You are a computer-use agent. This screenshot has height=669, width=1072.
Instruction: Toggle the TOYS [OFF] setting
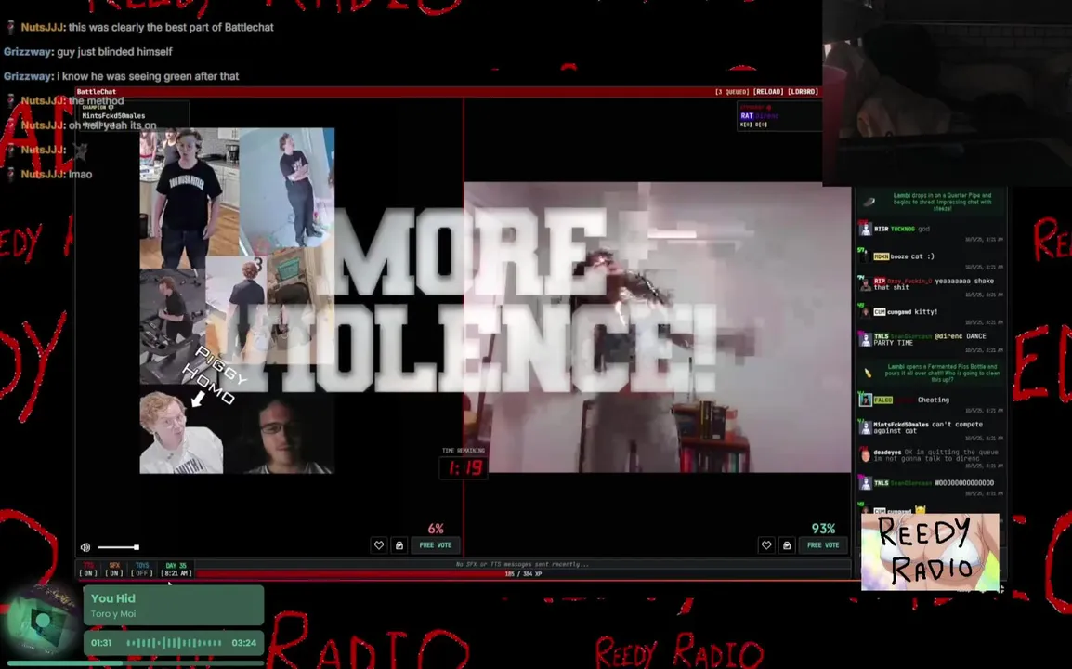point(141,570)
